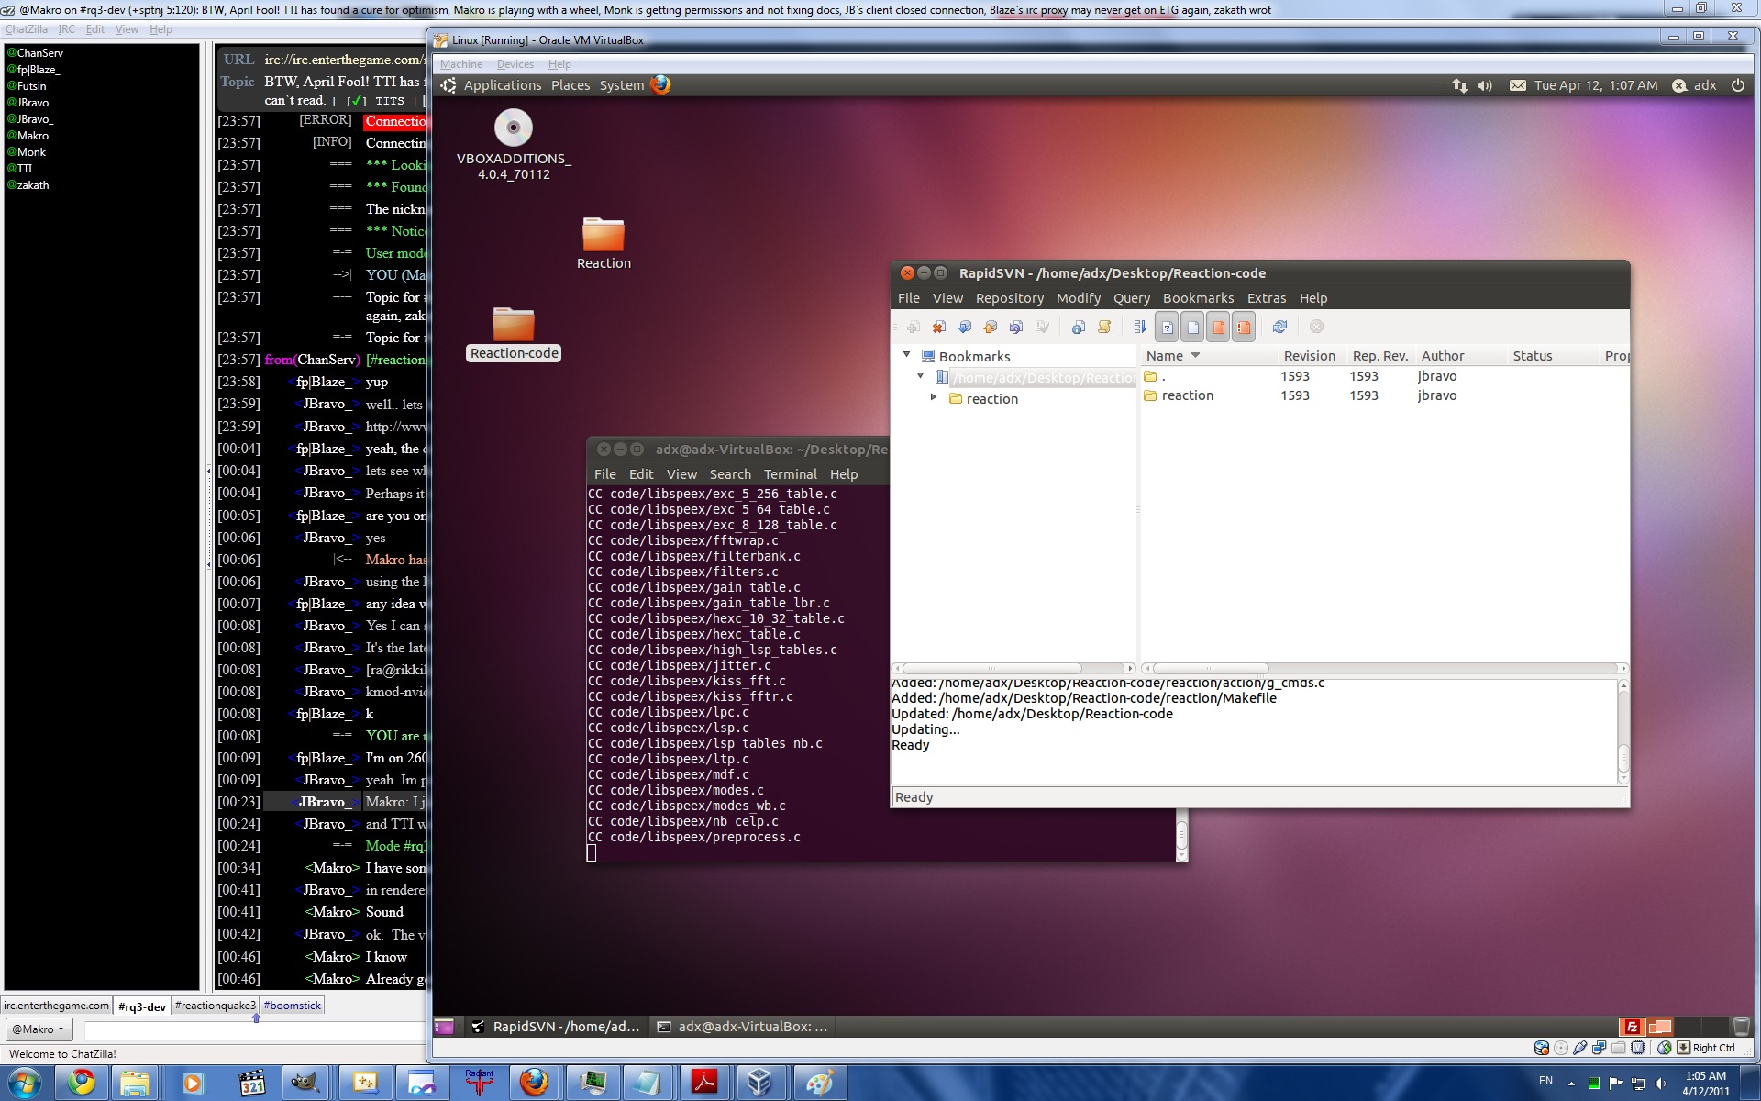
Task: Click the Delete (red X) toolbar icon
Action: (938, 327)
